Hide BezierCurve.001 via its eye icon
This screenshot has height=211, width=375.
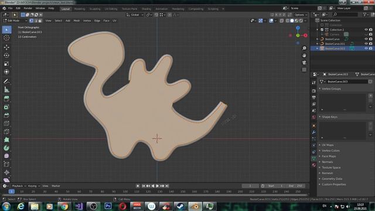[366, 44]
